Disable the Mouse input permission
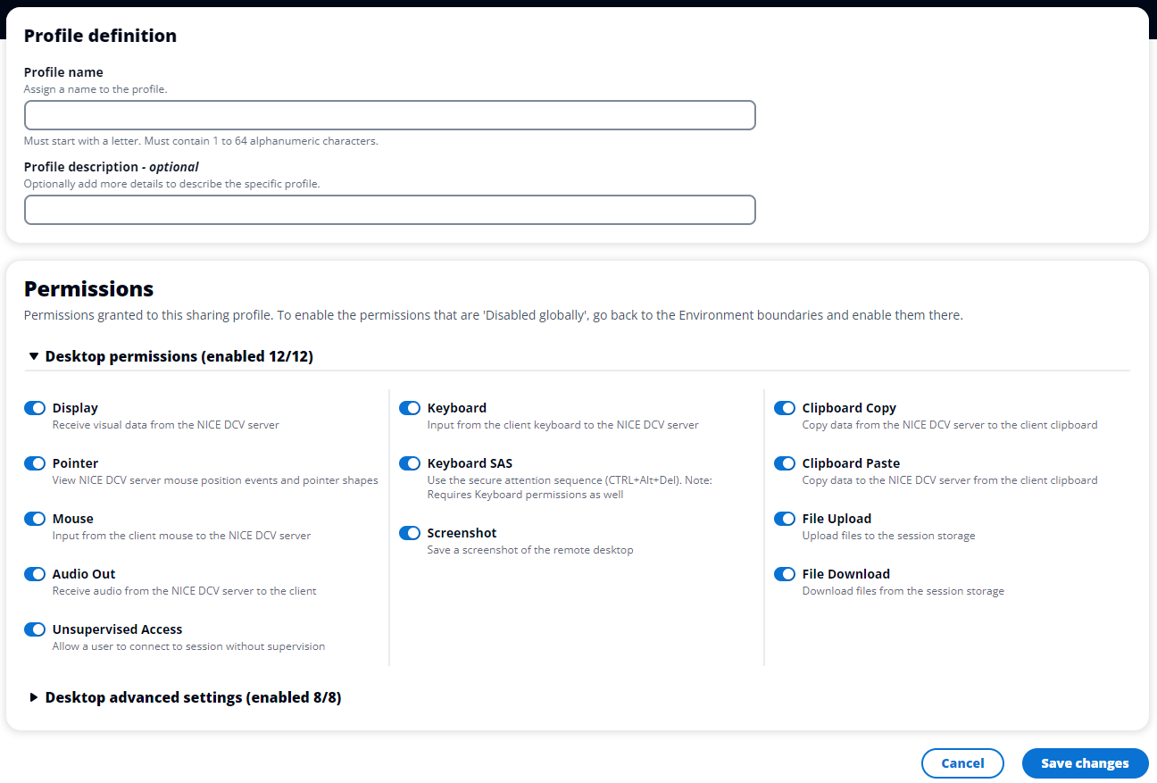The width and height of the screenshot is (1157, 783). click(x=34, y=519)
